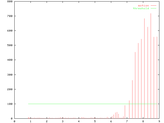Select the red bar reaching about 450
The height and width of the screenshot is (123, 164).
(135, 85)
